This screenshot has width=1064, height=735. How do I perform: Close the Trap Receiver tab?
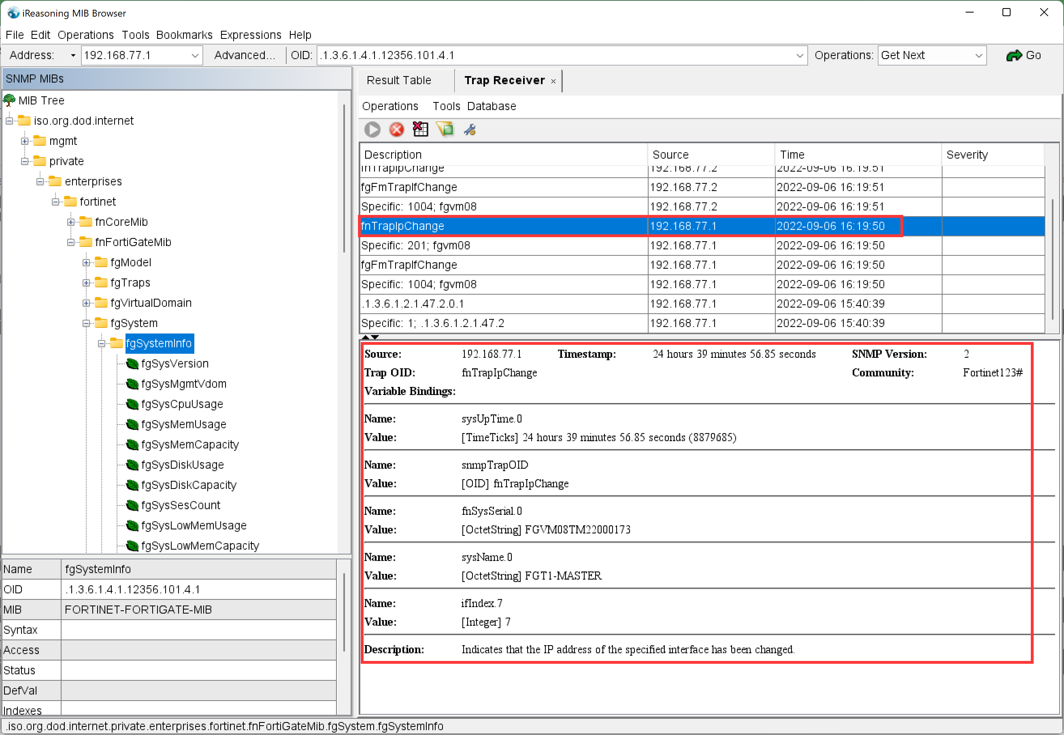(553, 81)
